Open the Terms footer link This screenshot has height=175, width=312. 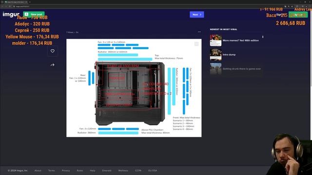[51, 171]
